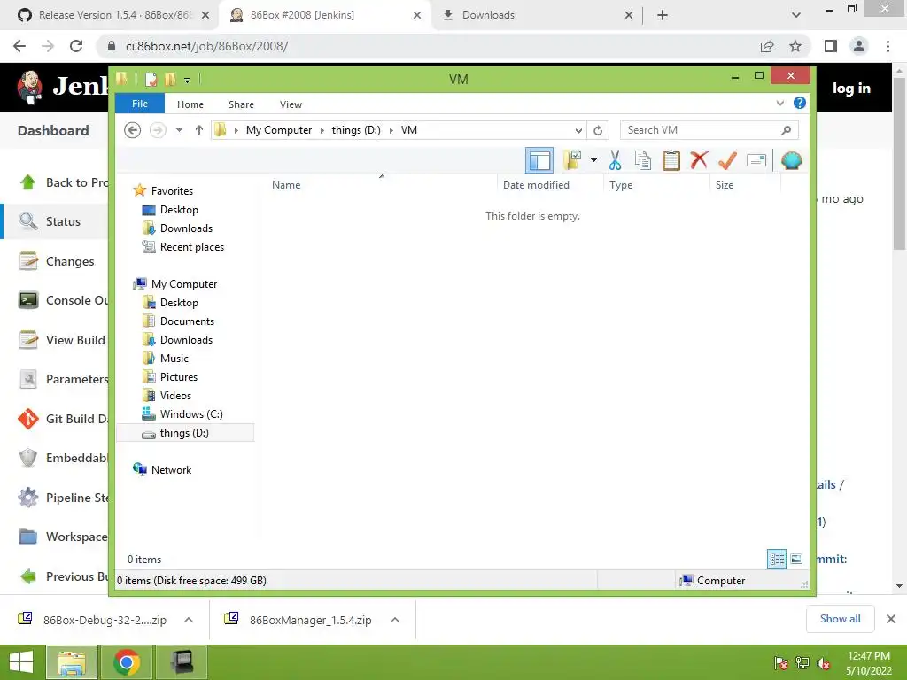Select Downloads under Favorites

[x=186, y=228]
